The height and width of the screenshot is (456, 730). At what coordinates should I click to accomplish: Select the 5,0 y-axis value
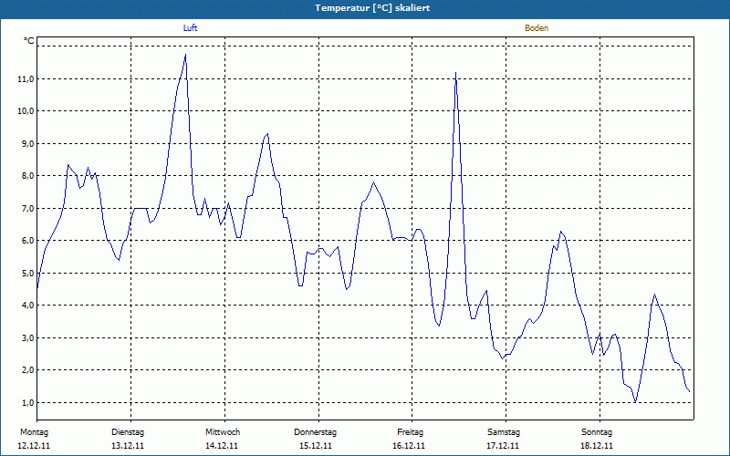point(27,273)
